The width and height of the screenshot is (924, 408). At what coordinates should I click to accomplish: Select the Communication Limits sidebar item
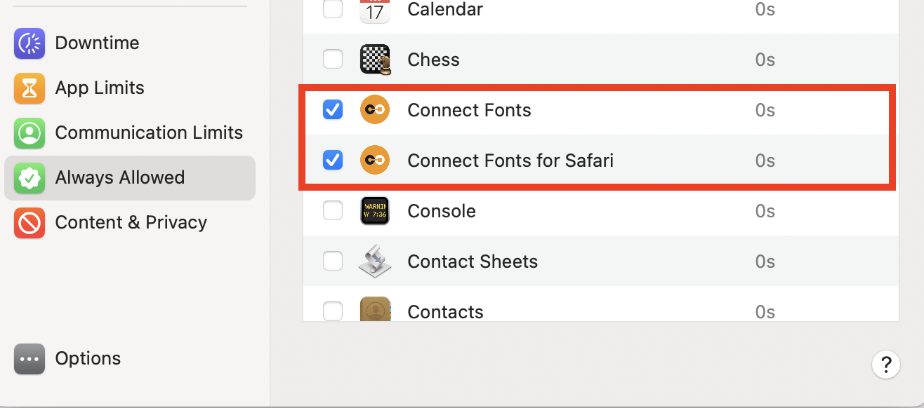(x=130, y=132)
